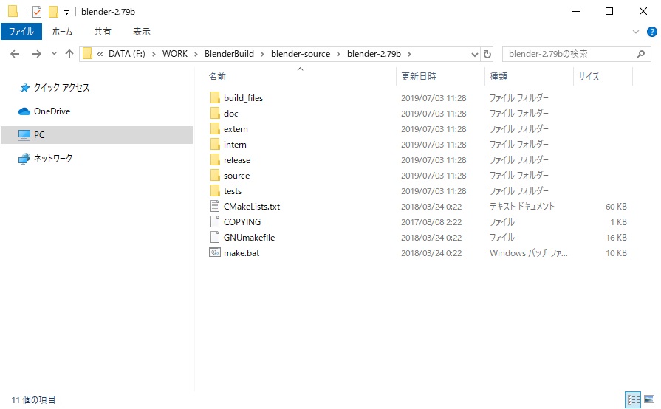Click blender-2.79b breadcrumb segment
The image size is (661, 409).
[x=374, y=54]
